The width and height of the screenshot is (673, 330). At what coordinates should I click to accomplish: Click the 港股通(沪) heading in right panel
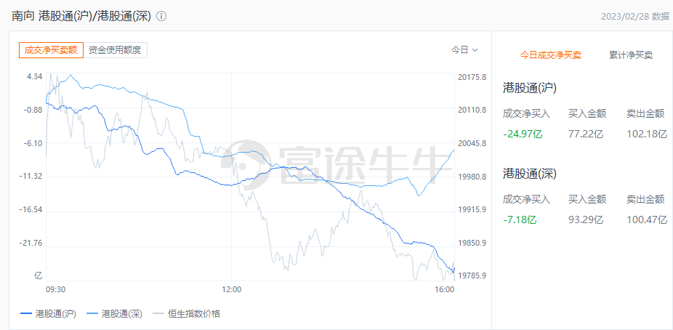tap(529, 88)
